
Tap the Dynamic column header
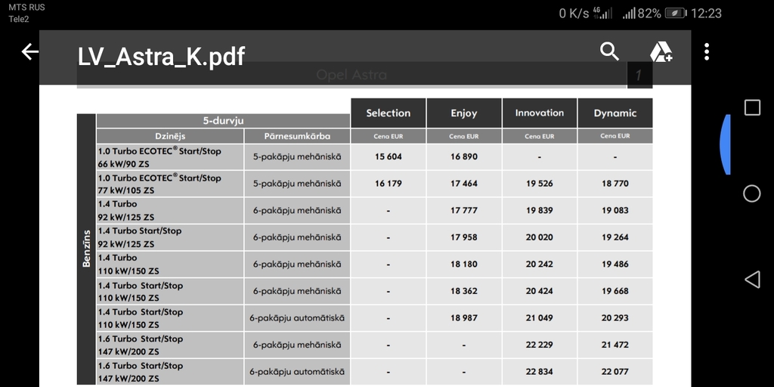pyautogui.click(x=615, y=113)
